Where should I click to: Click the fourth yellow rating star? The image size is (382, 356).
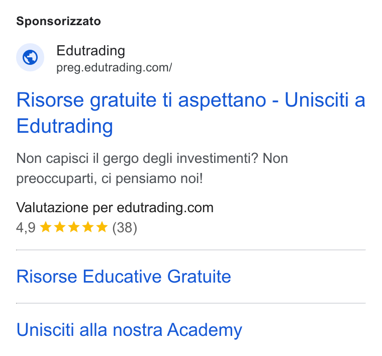click(88, 227)
